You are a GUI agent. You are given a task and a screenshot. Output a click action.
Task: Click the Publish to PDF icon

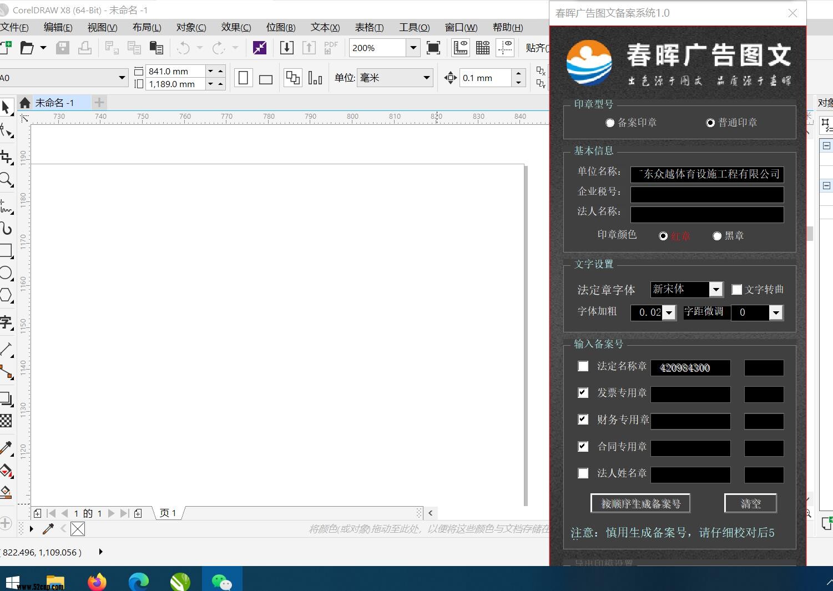point(331,48)
